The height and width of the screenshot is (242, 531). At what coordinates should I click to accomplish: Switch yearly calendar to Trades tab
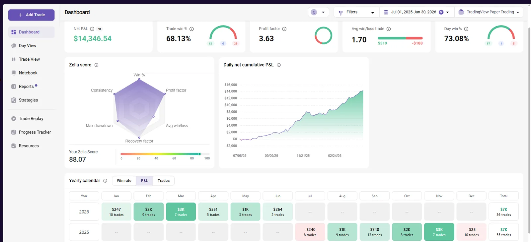[x=164, y=181]
